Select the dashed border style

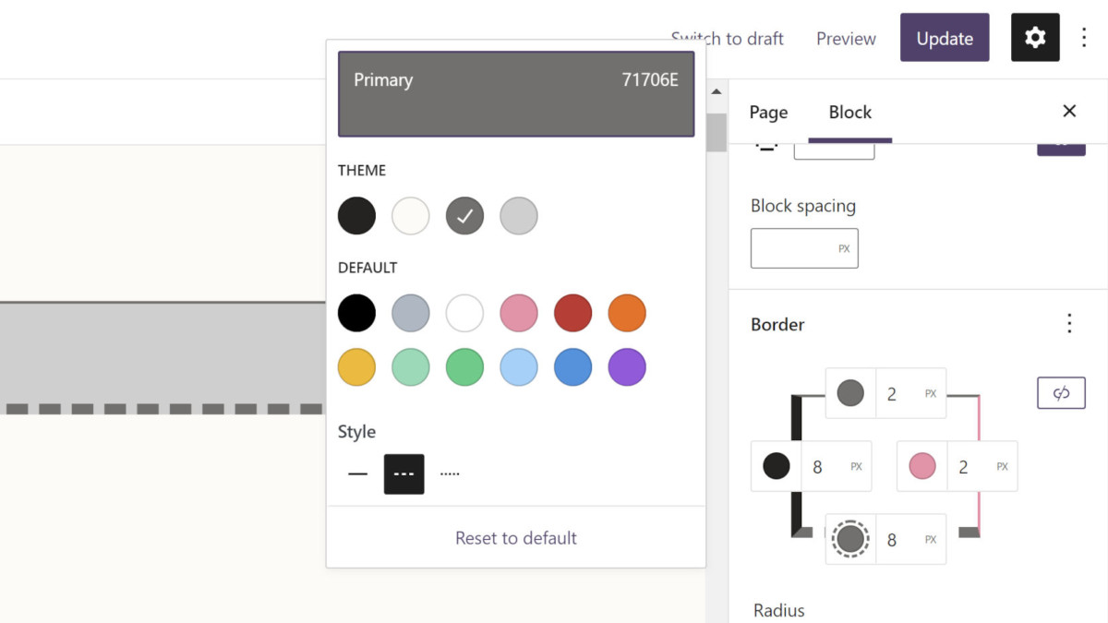pos(403,473)
